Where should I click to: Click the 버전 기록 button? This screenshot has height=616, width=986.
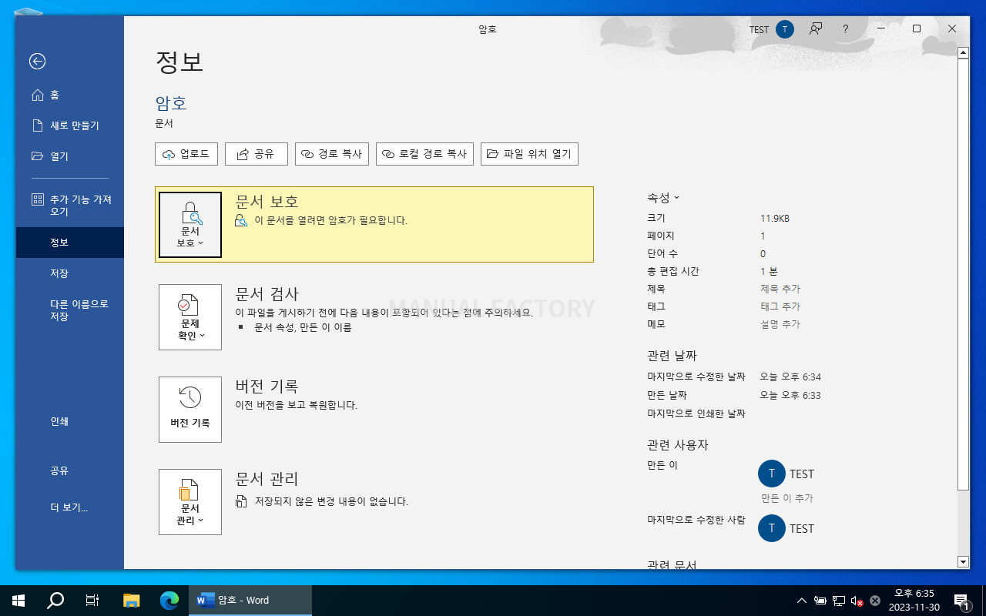190,410
